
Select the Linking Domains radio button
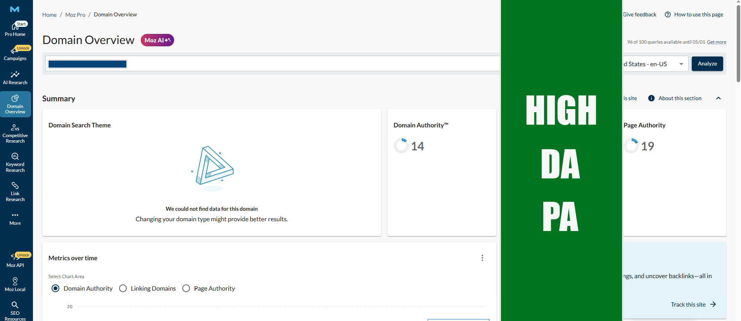pos(123,288)
